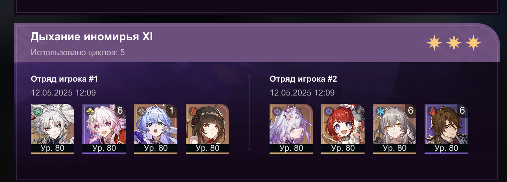
Task: Click the first of the three gold stars
Action: [434, 43]
